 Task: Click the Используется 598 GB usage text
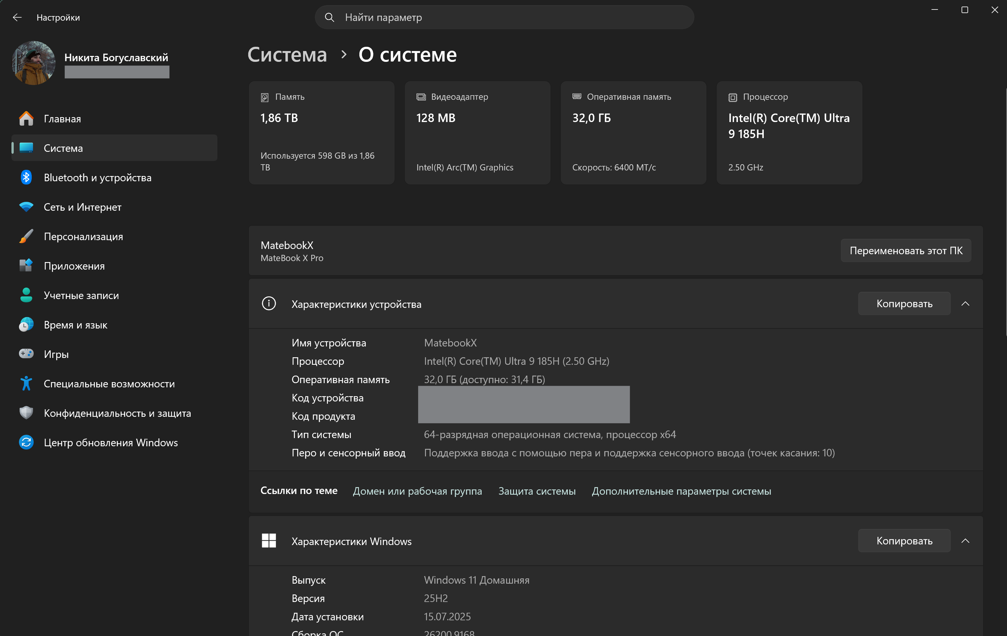tap(317, 162)
